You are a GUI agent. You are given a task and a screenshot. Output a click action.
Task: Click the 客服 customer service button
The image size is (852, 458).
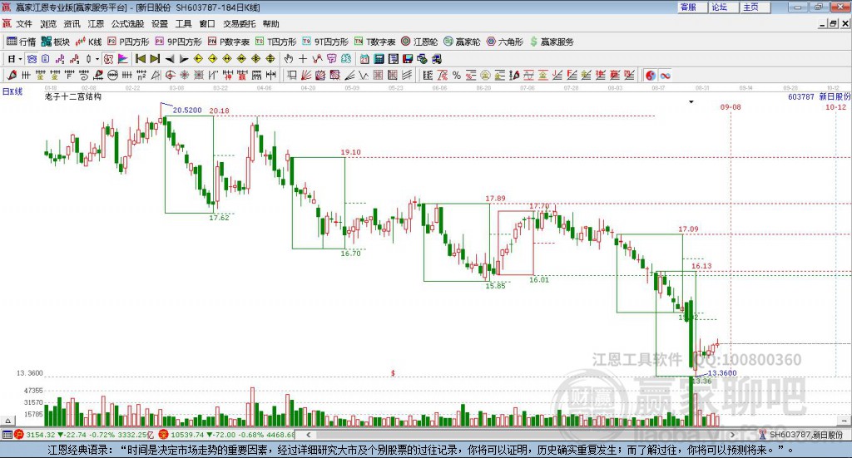pos(691,7)
